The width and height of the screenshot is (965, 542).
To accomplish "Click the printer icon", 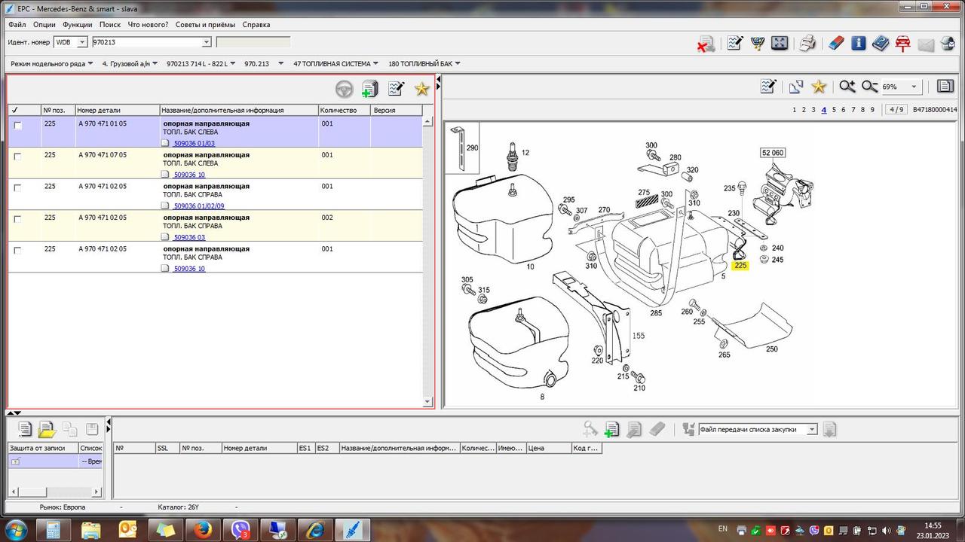I will click(807, 43).
